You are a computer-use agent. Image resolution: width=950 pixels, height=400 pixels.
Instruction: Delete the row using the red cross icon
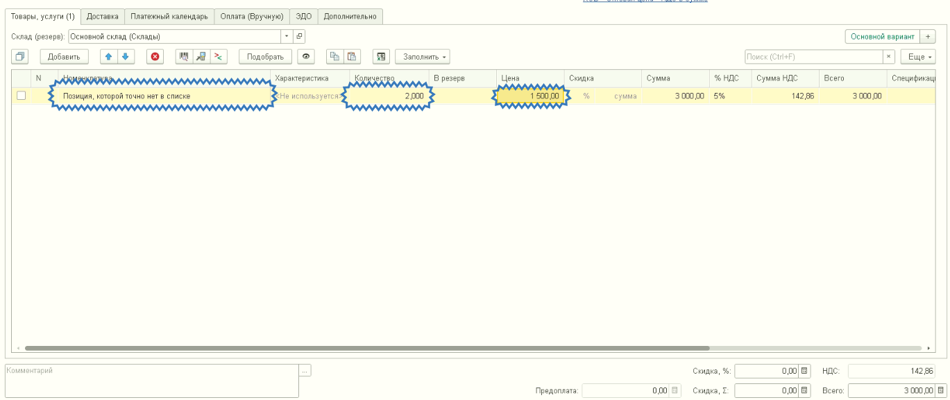coord(155,57)
